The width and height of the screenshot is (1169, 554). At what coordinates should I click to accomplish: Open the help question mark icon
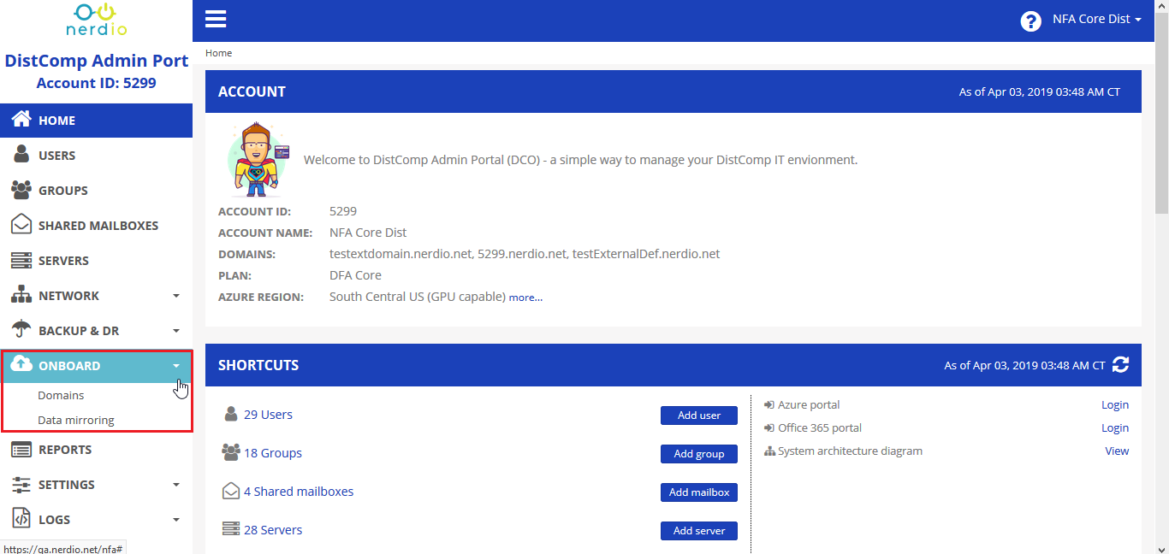(1030, 21)
